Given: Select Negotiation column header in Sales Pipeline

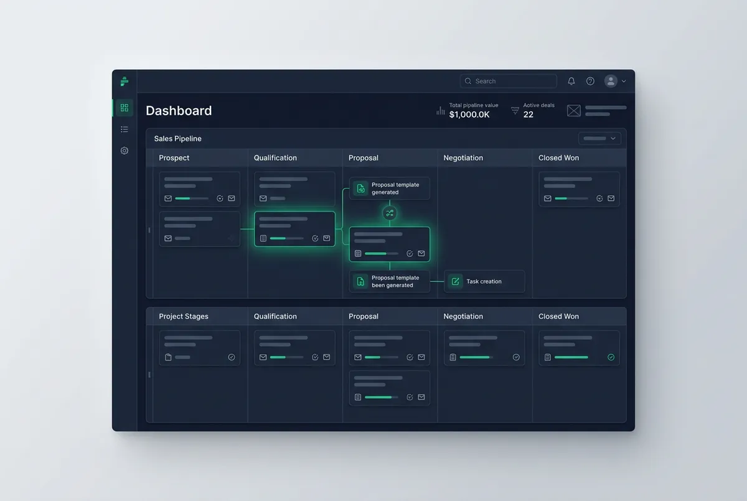Looking at the screenshot, I should point(463,157).
